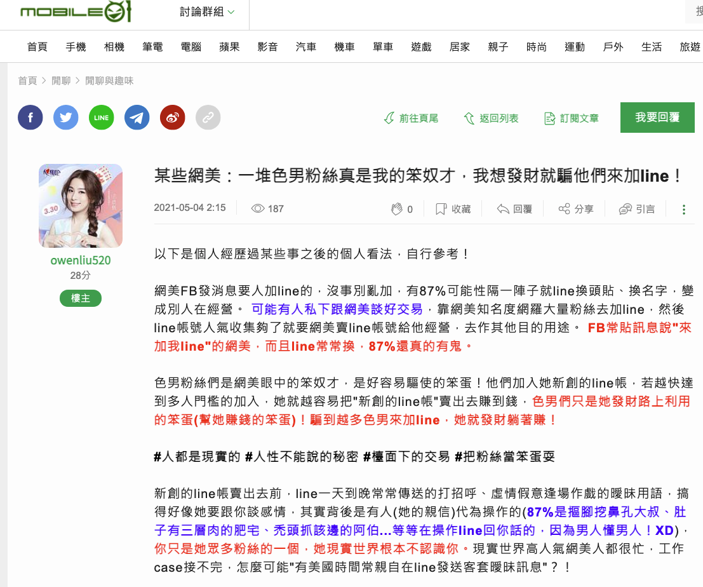Subscribe to the article with 訂閱文章
This screenshot has width=703, height=587.
tap(572, 118)
